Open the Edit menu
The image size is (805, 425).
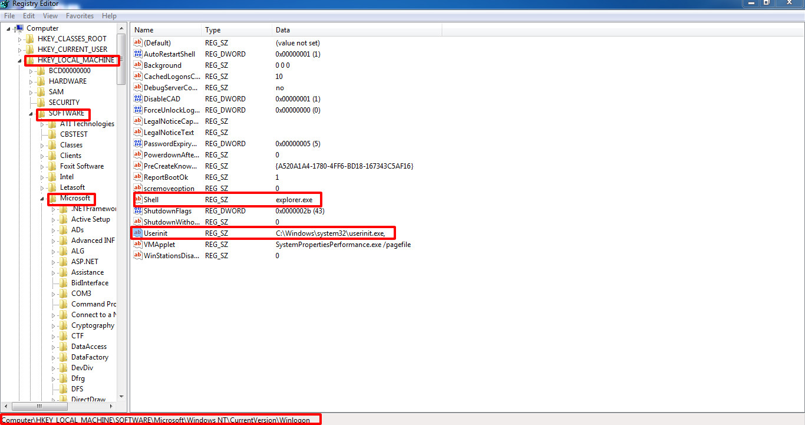[29, 16]
